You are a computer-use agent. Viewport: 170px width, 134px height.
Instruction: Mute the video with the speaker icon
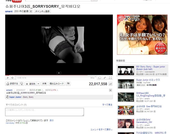click(x=12, y=78)
